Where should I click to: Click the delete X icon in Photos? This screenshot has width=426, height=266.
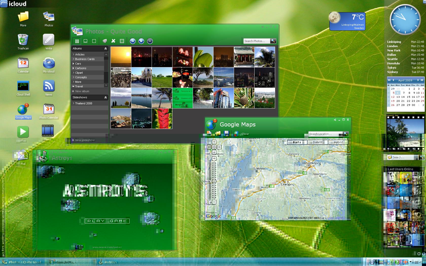coord(113,41)
